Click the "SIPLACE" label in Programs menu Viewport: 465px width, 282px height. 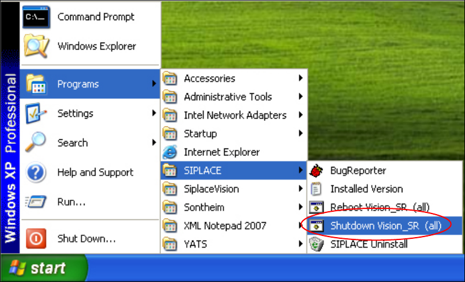point(202,170)
